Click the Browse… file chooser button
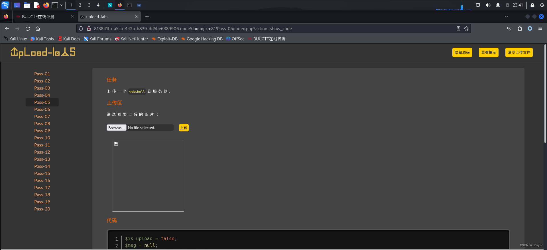 tap(116, 128)
